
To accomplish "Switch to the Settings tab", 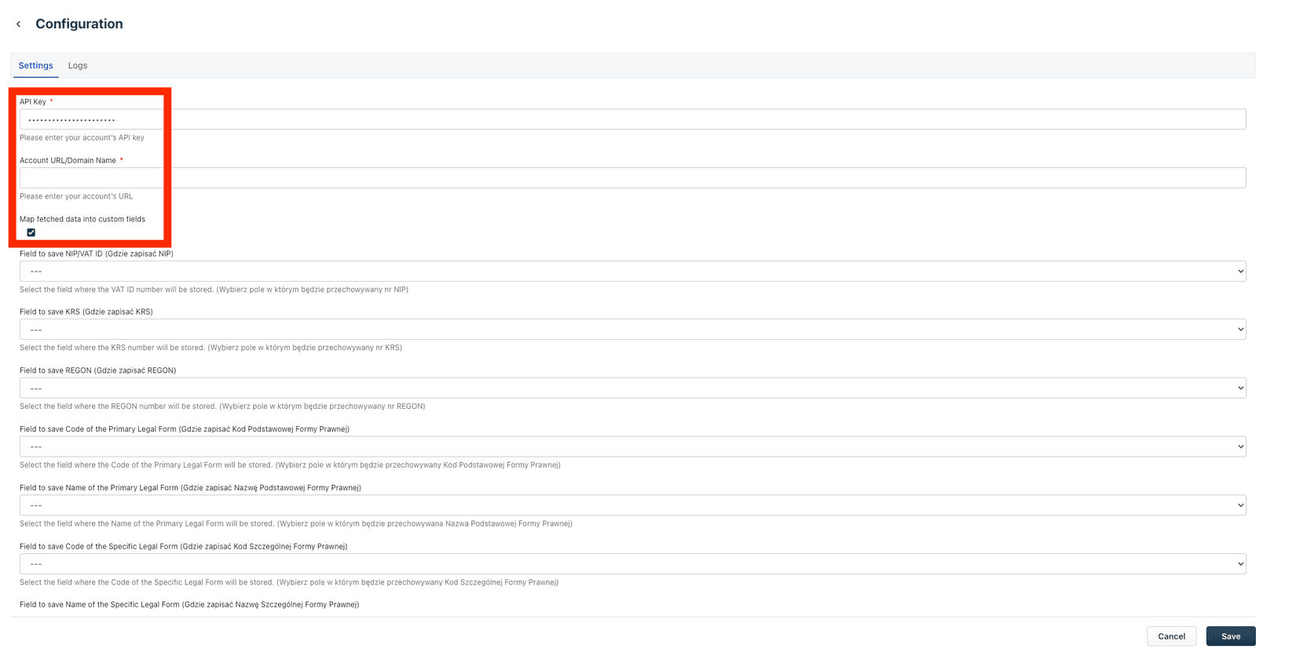I will (x=36, y=66).
